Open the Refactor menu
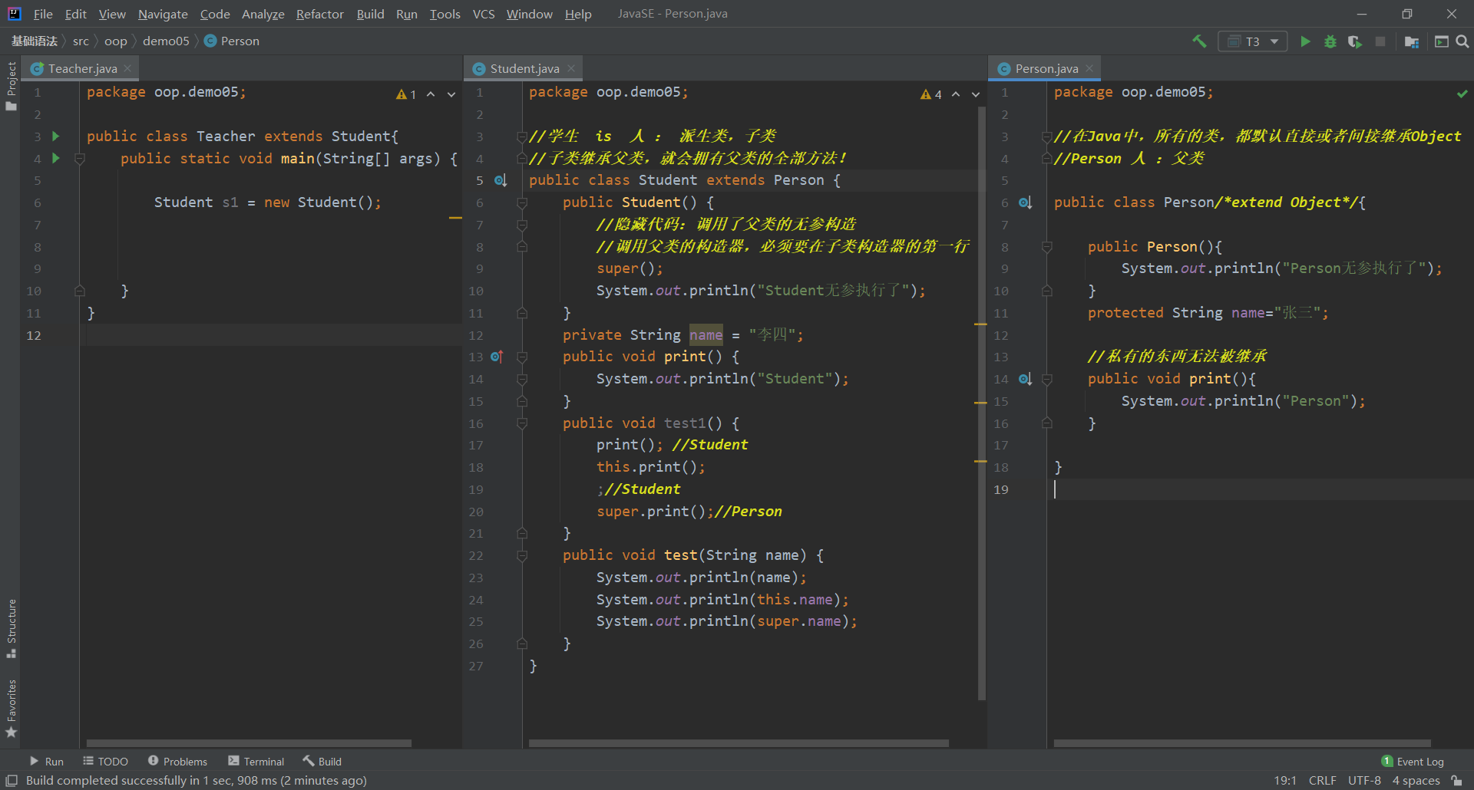Screen dimensions: 1474x790 point(319,14)
